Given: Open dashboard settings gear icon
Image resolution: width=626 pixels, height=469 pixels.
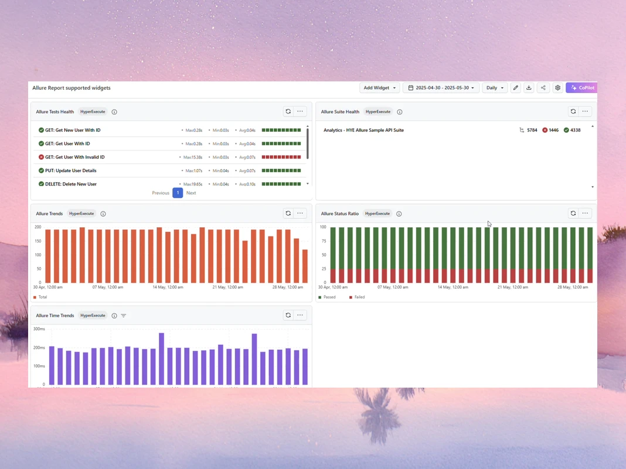Looking at the screenshot, I should 558,88.
